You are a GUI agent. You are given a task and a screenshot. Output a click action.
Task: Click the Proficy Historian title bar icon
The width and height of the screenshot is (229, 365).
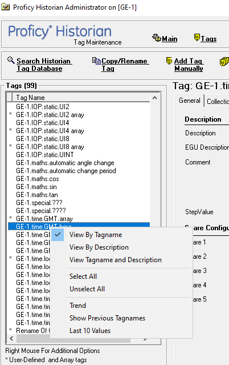coord(5,7)
